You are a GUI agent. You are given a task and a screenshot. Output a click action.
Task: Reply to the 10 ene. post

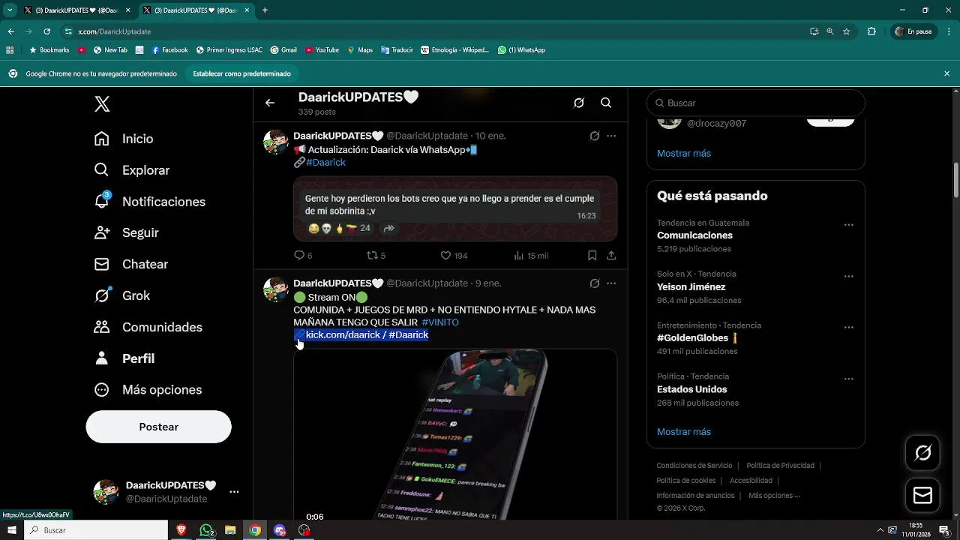point(303,256)
